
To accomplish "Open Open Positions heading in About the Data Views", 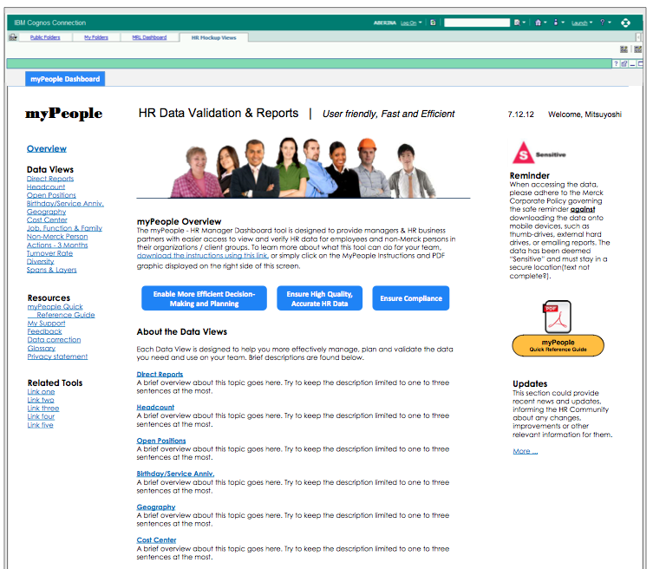I will (x=161, y=441).
